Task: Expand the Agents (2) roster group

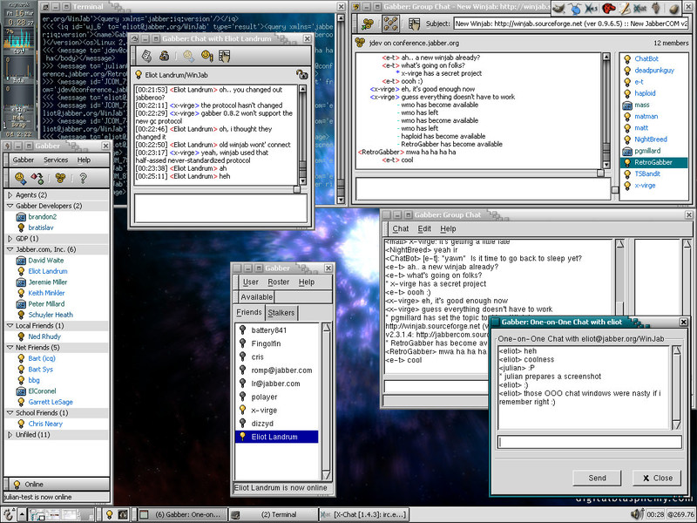Action: pos(10,194)
